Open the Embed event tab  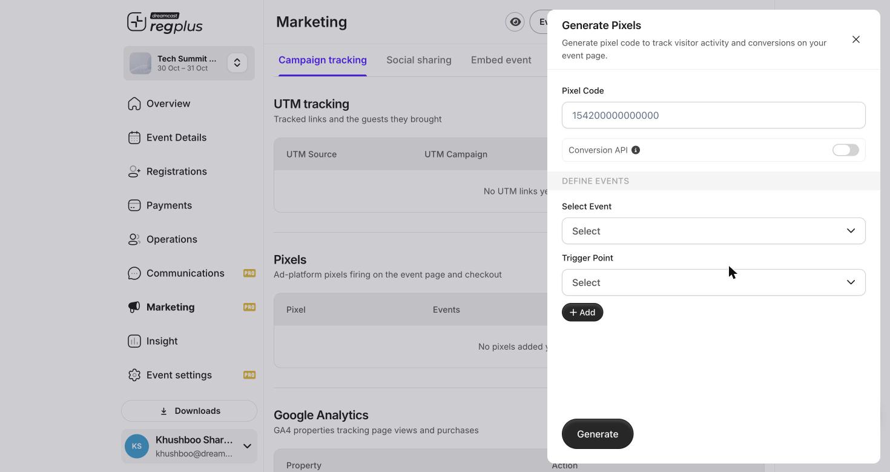[x=501, y=60]
